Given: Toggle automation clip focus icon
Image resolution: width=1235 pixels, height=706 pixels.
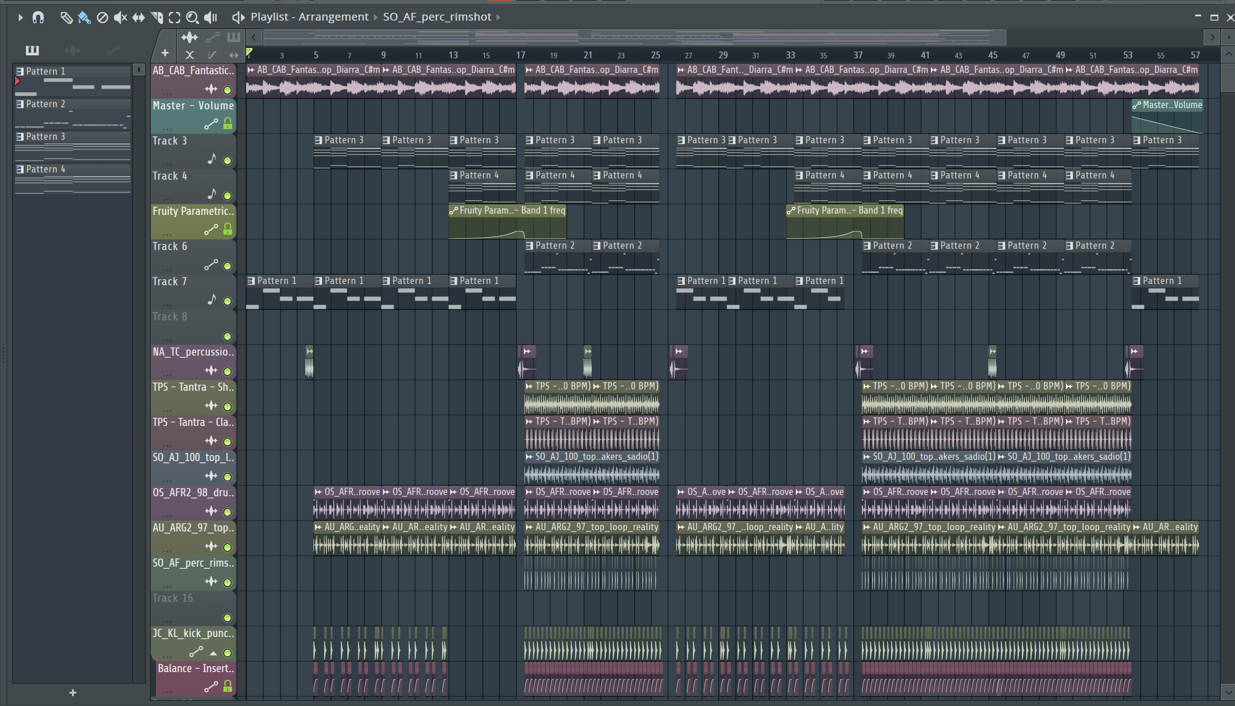Looking at the screenshot, I should (x=212, y=37).
